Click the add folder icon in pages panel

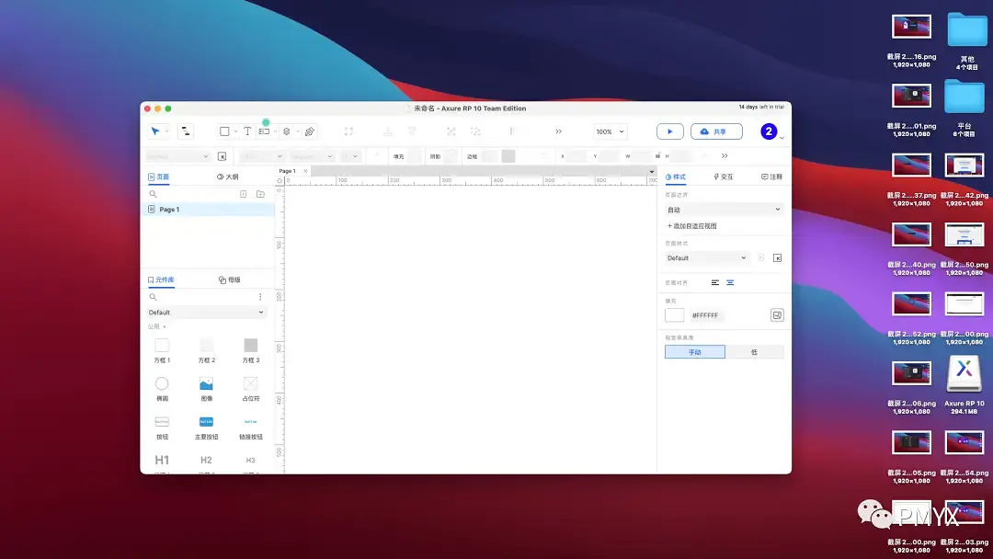260,194
